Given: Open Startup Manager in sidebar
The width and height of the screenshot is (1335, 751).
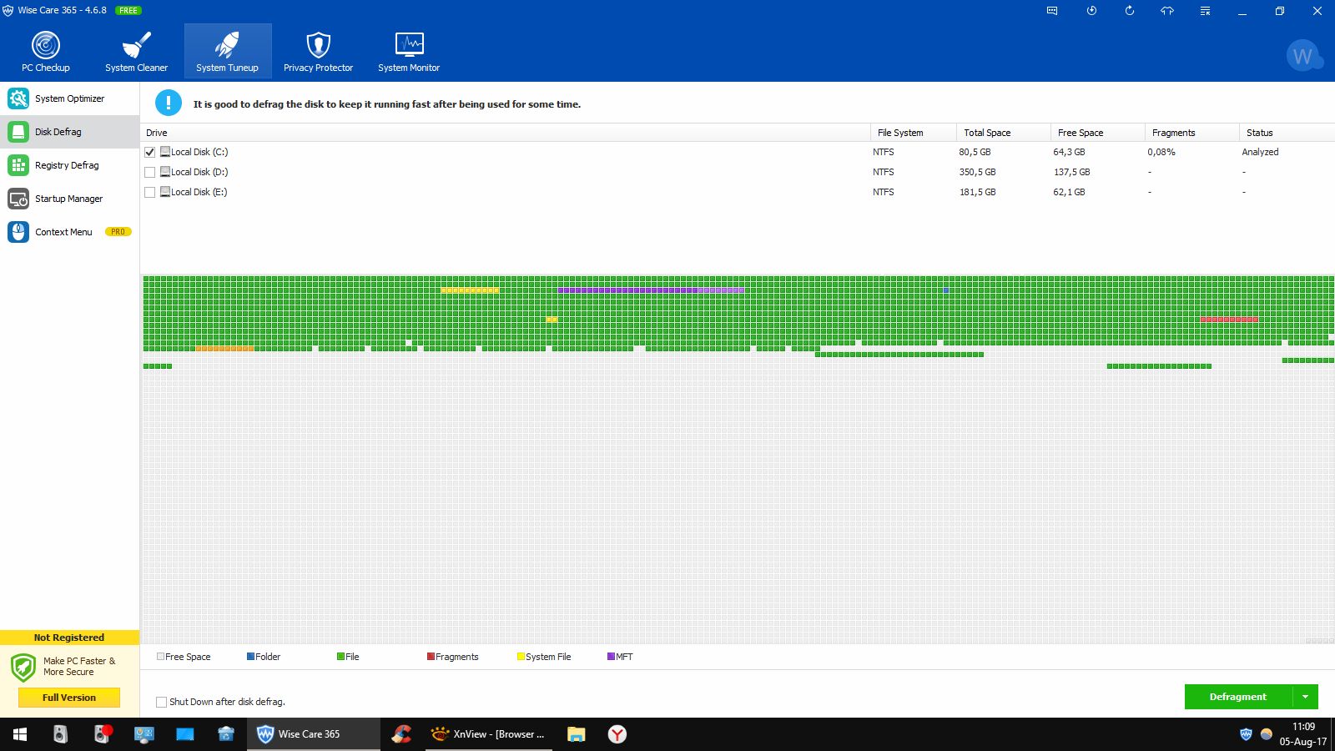Looking at the screenshot, I should tap(69, 199).
